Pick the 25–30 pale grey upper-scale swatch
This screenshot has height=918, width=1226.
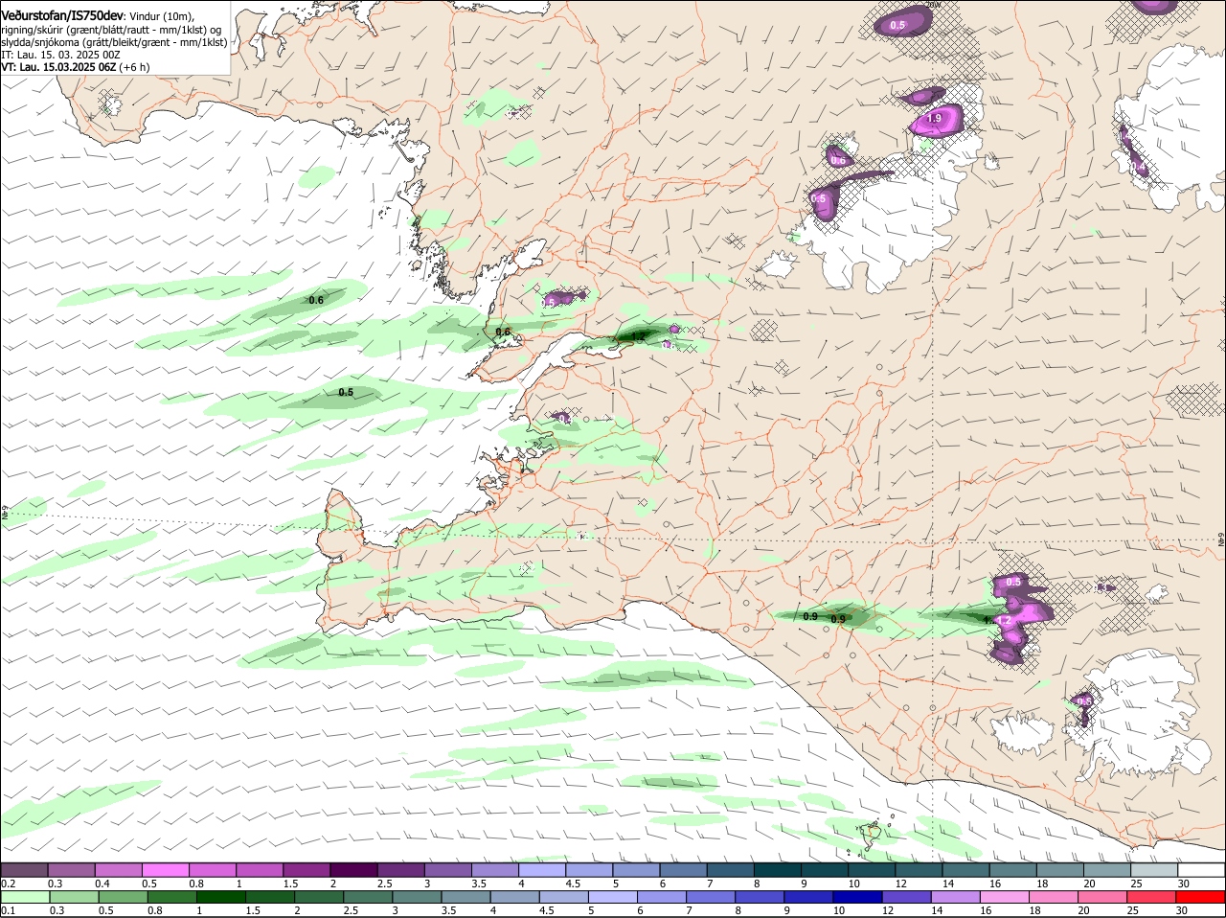[1153, 869]
